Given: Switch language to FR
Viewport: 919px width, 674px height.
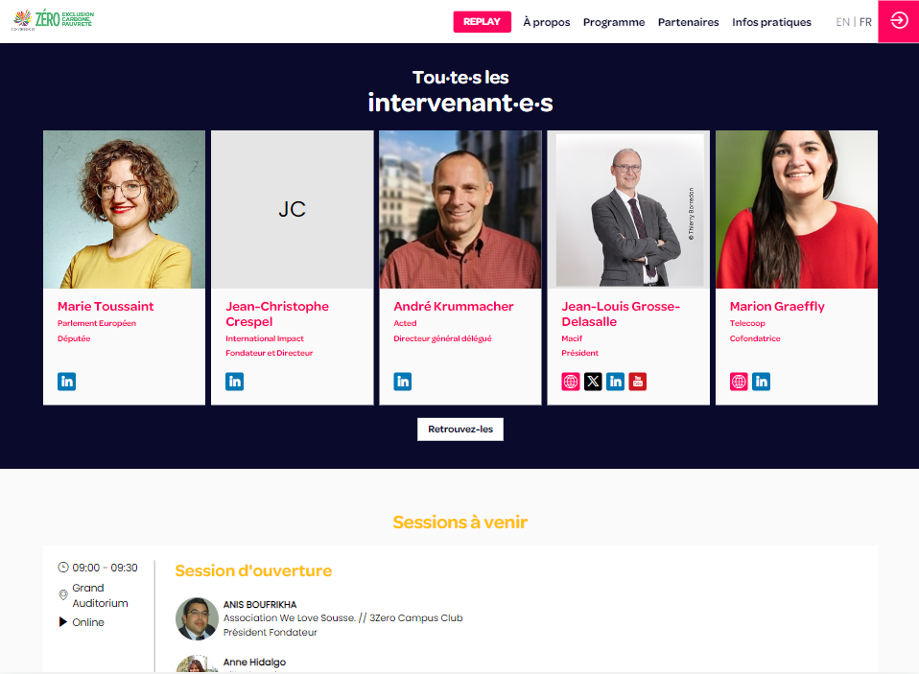Looking at the screenshot, I should [x=865, y=22].
